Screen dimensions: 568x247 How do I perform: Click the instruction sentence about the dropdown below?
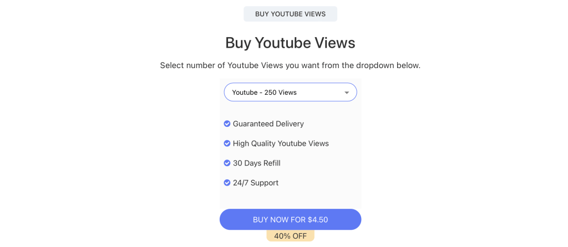click(x=290, y=66)
